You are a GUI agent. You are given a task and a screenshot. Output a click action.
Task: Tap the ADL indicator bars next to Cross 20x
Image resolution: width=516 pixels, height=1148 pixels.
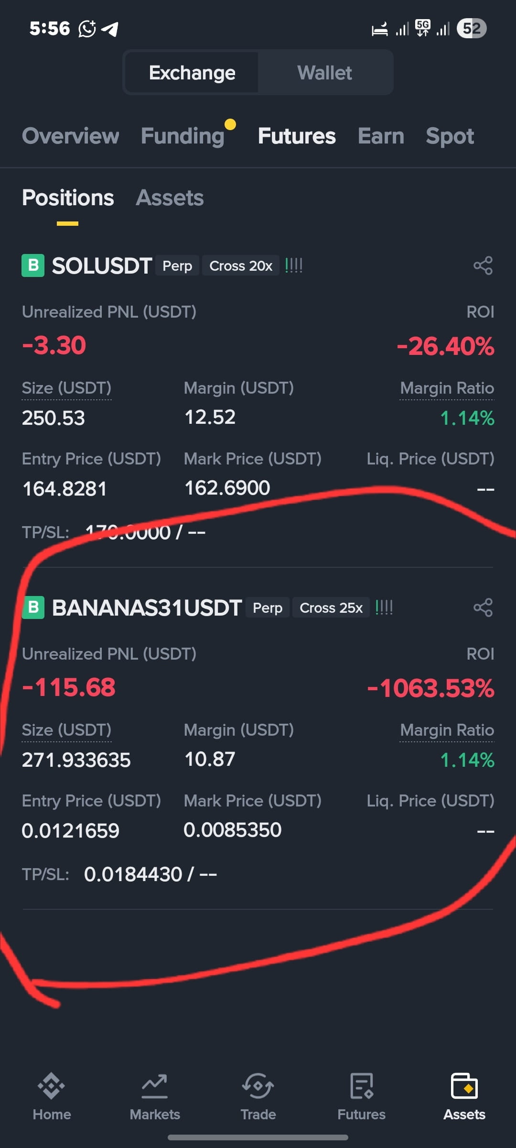click(294, 265)
